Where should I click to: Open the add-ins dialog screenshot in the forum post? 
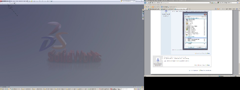pyautogui.click(x=195, y=31)
